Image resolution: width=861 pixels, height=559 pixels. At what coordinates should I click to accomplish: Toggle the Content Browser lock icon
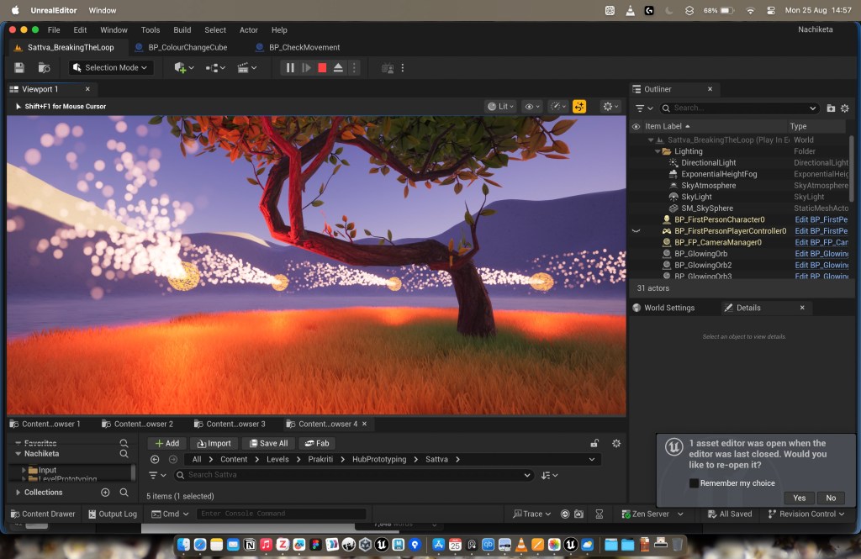(x=594, y=444)
